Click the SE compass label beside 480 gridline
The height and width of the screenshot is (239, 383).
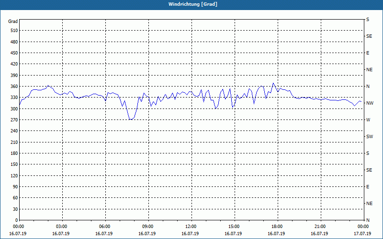(369, 36)
